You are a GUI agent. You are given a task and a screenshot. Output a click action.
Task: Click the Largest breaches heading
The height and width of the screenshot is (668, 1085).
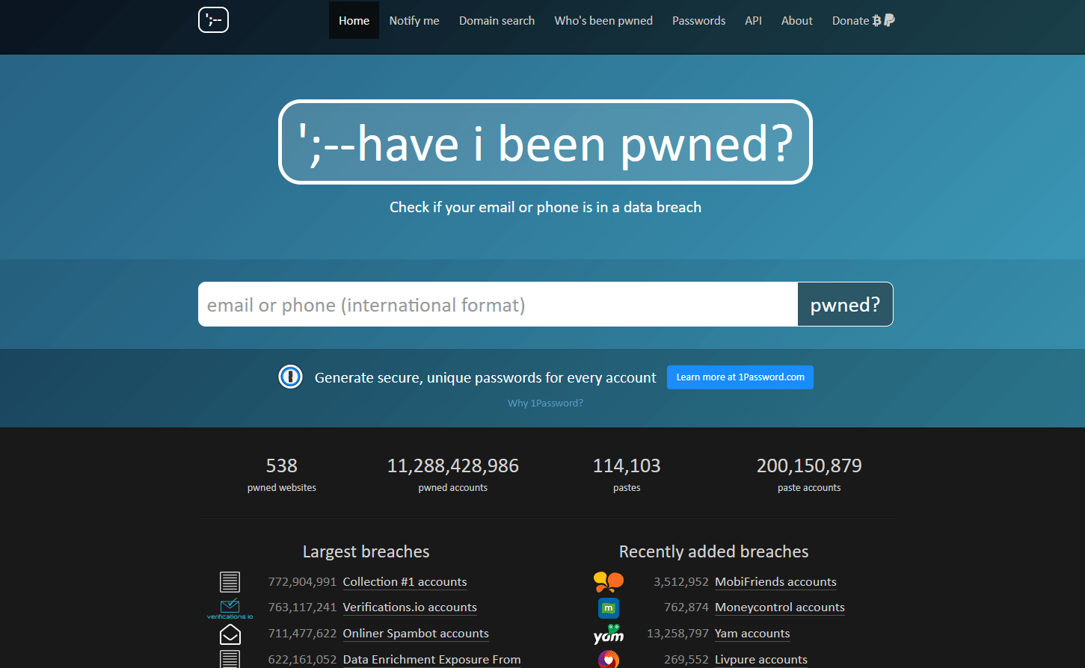pyautogui.click(x=366, y=551)
